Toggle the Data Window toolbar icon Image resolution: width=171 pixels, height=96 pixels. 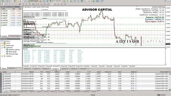coord(15,1)
